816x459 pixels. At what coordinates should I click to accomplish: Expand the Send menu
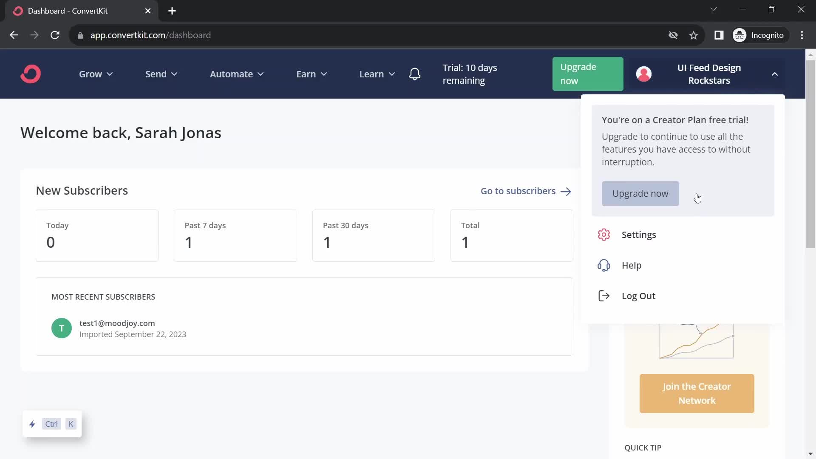(161, 74)
